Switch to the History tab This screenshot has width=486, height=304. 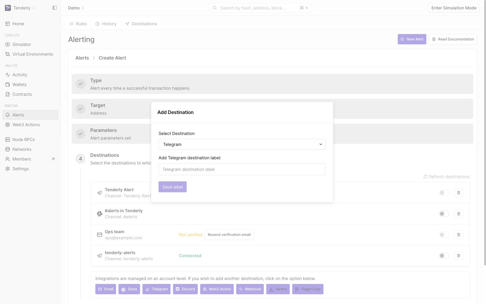click(106, 24)
